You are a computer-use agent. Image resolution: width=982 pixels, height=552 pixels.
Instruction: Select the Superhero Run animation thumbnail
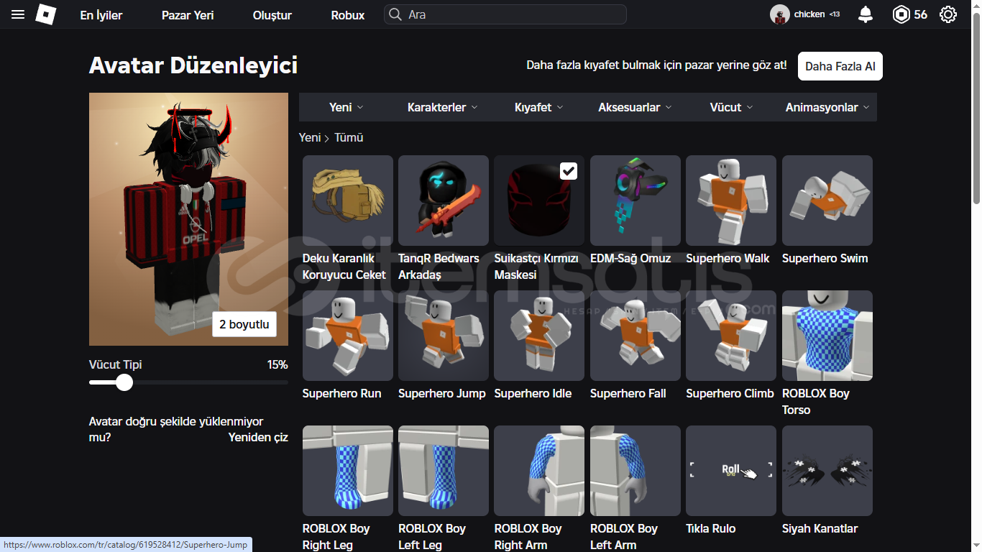[x=348, y=336]
